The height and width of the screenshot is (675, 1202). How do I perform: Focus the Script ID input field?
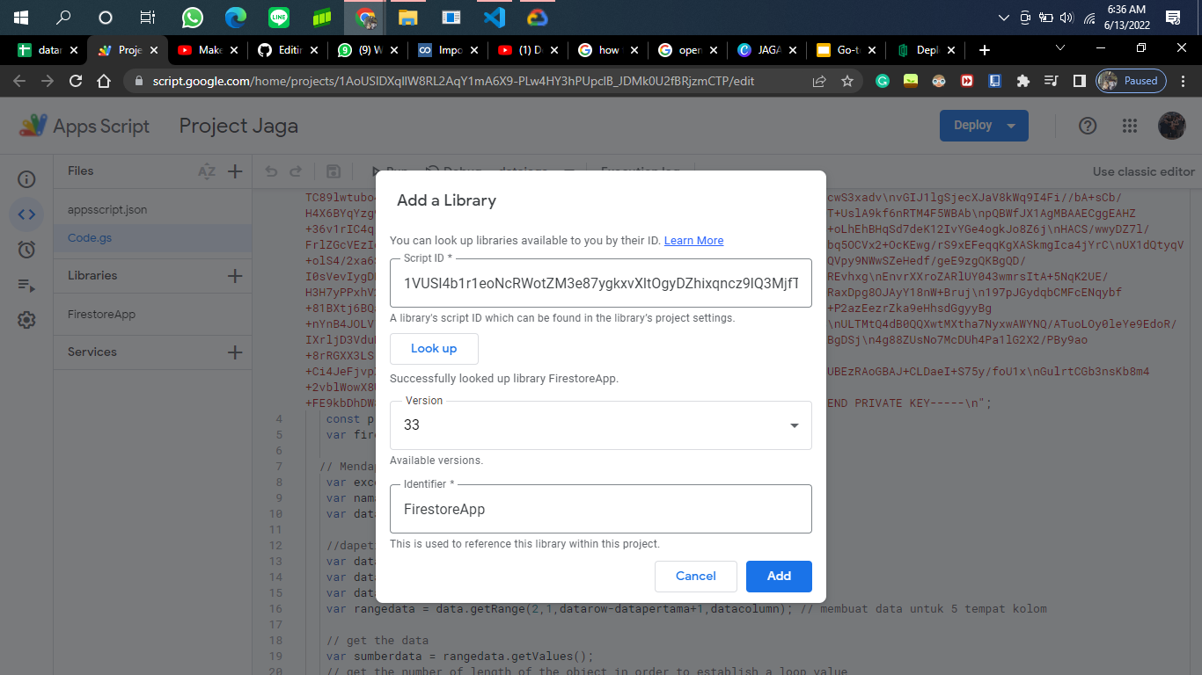pos(601,283)
